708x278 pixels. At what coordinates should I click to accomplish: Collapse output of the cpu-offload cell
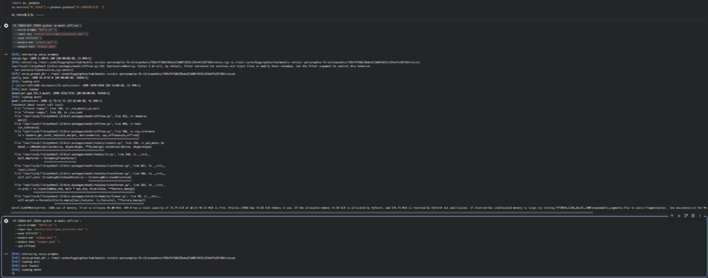click(6, 254)
